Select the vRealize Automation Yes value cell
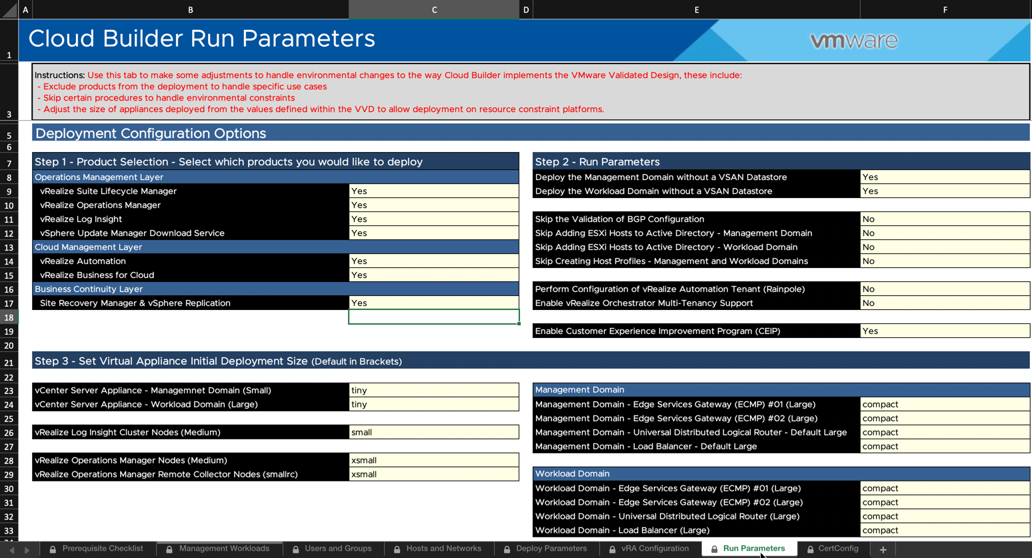Viewport: 1032px width, 558px height. pos(433,261)
